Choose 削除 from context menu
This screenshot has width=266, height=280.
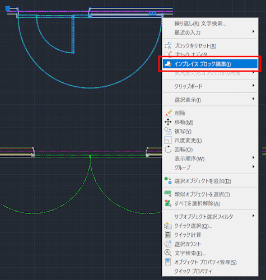point(210,113)
